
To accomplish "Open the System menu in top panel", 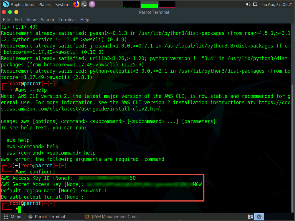I will click(62, 4).
